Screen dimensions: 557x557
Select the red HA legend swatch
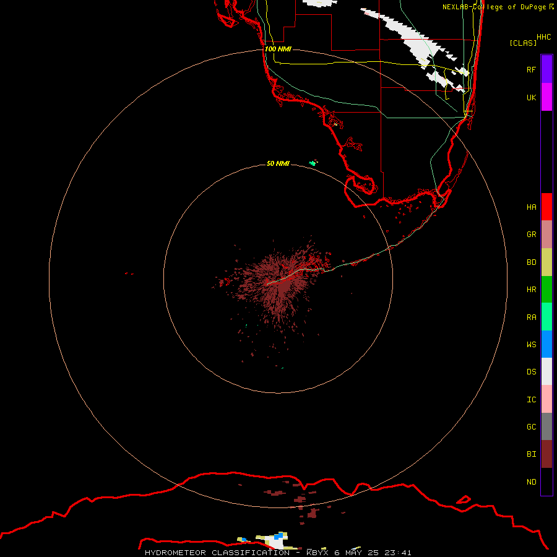tap(546, 207)
